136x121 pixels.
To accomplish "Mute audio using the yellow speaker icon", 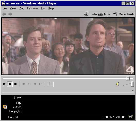I will click(x=118, y=84).
